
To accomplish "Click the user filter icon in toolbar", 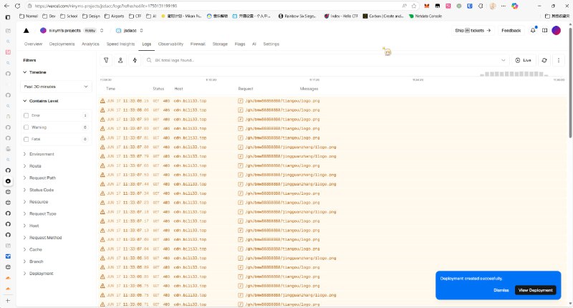I will (x=121, y=60).
